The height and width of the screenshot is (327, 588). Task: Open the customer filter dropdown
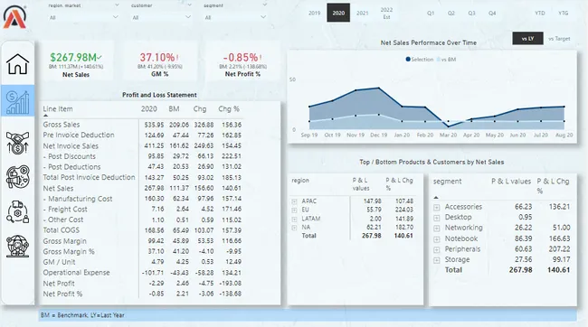[x=161, y=17]
